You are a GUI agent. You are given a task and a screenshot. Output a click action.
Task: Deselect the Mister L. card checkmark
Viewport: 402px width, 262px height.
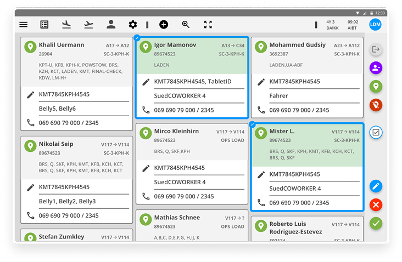[252, 124]
